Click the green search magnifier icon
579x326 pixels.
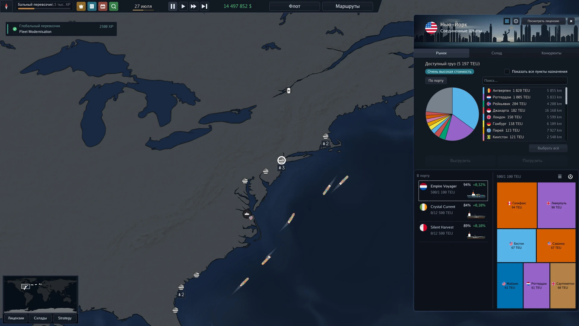114,6
